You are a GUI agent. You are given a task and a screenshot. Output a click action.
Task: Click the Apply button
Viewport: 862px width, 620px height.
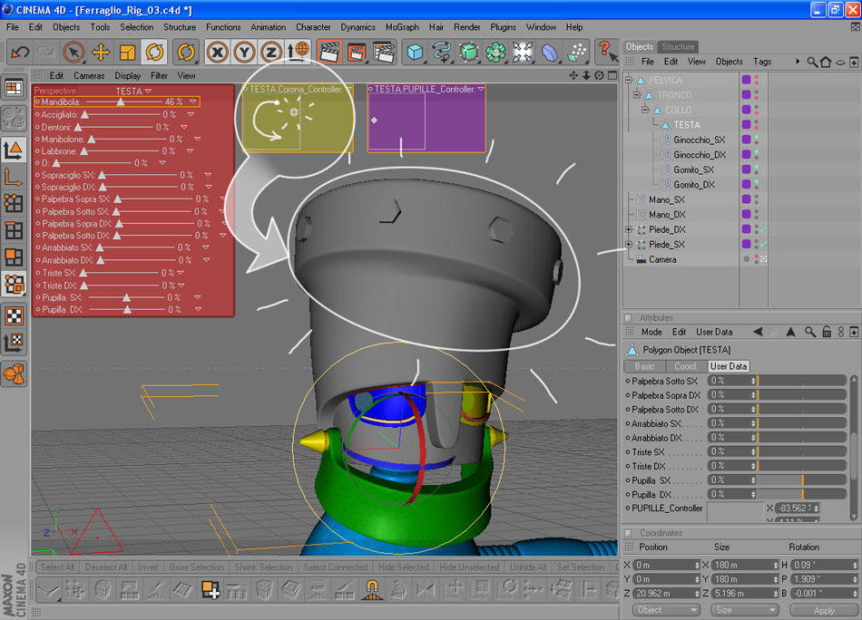[x=824, y=610]
